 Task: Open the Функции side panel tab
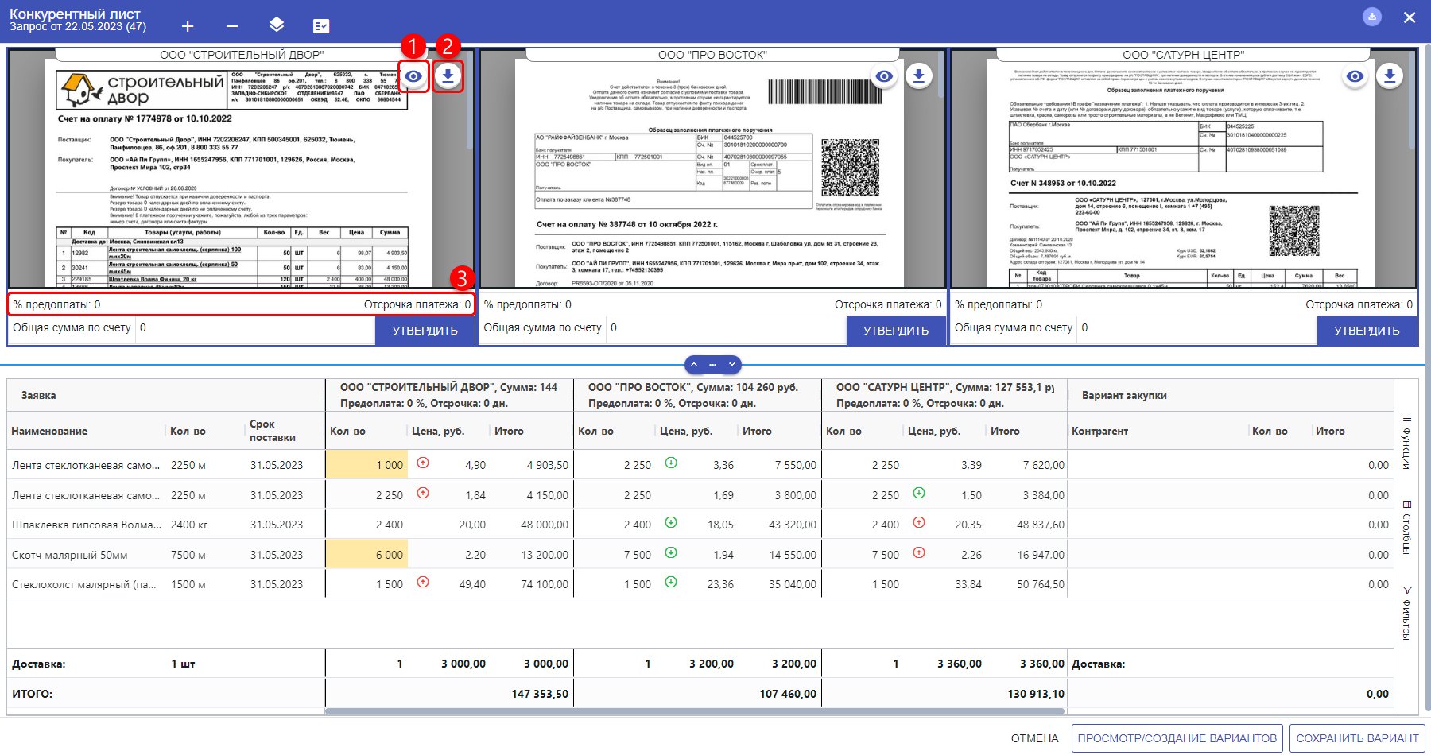coord(1406,442)
